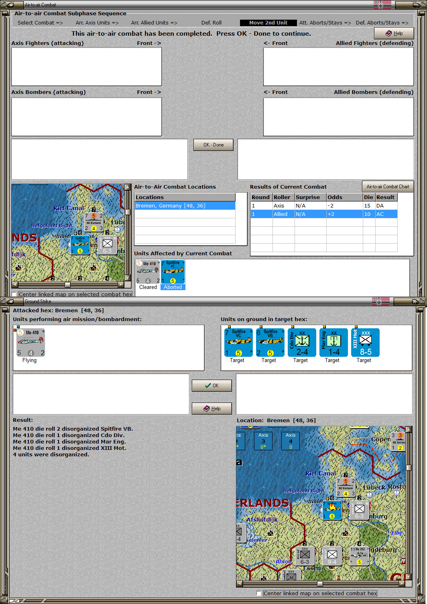Click OK - Done in Air-to-air Combat

tap(213, 145)
